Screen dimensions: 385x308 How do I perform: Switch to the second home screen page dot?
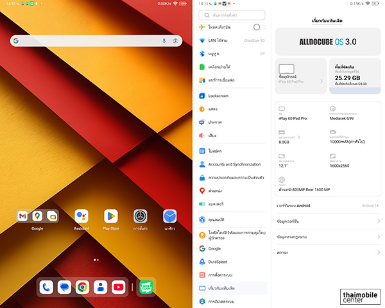(x=98, y=260)
